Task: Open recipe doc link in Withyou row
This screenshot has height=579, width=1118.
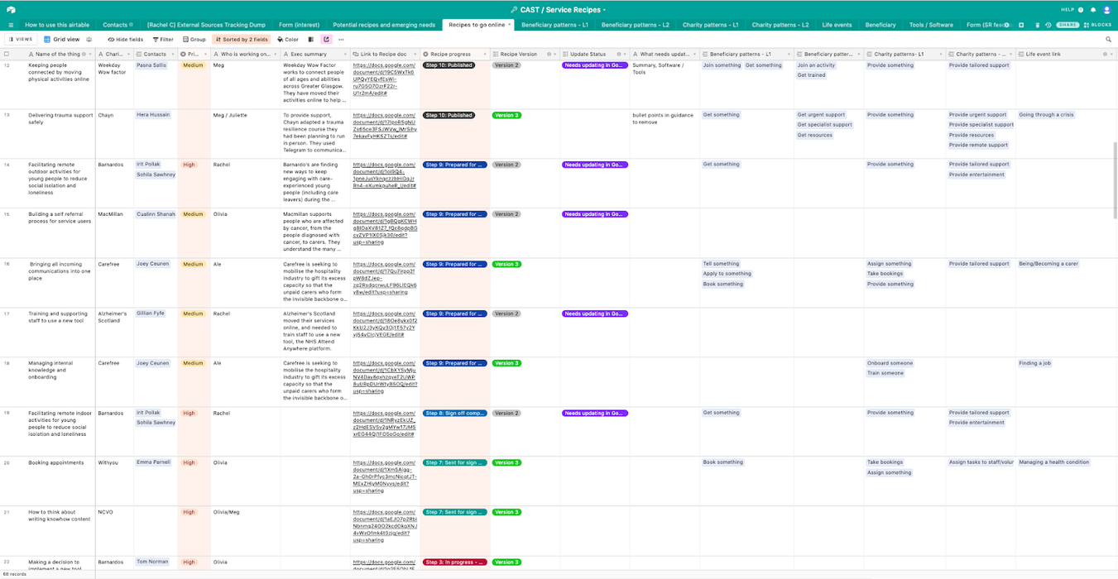Action: pos(385,475)
